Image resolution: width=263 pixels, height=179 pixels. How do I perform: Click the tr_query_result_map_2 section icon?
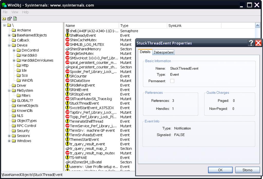coord(68,149)
